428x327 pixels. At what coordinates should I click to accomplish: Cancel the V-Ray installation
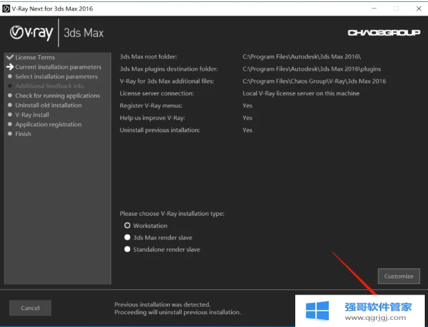coord(30,308)
